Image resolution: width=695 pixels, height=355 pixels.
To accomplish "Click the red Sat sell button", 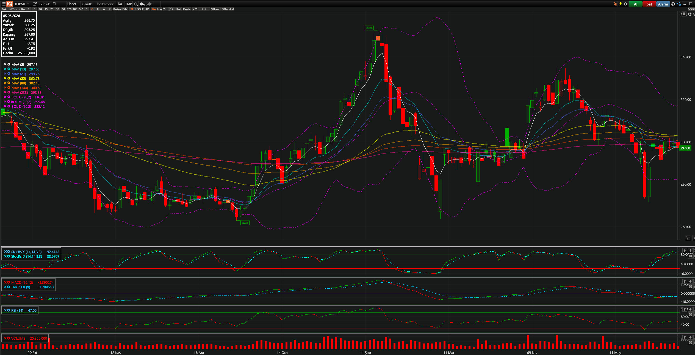I will (x=649, y=4).
